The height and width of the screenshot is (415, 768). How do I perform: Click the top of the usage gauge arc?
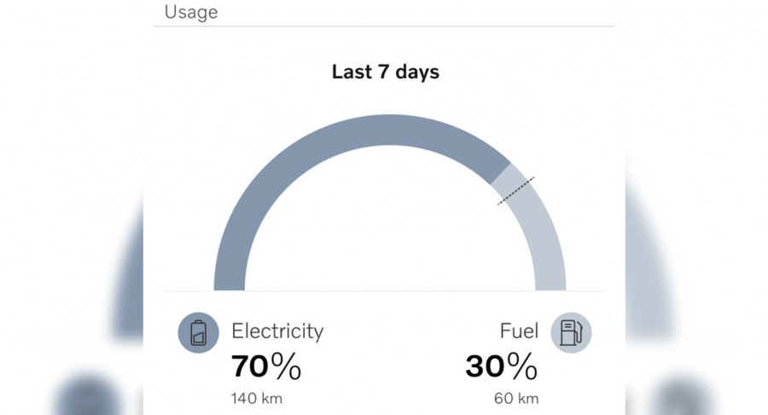[x=389, y=130]
